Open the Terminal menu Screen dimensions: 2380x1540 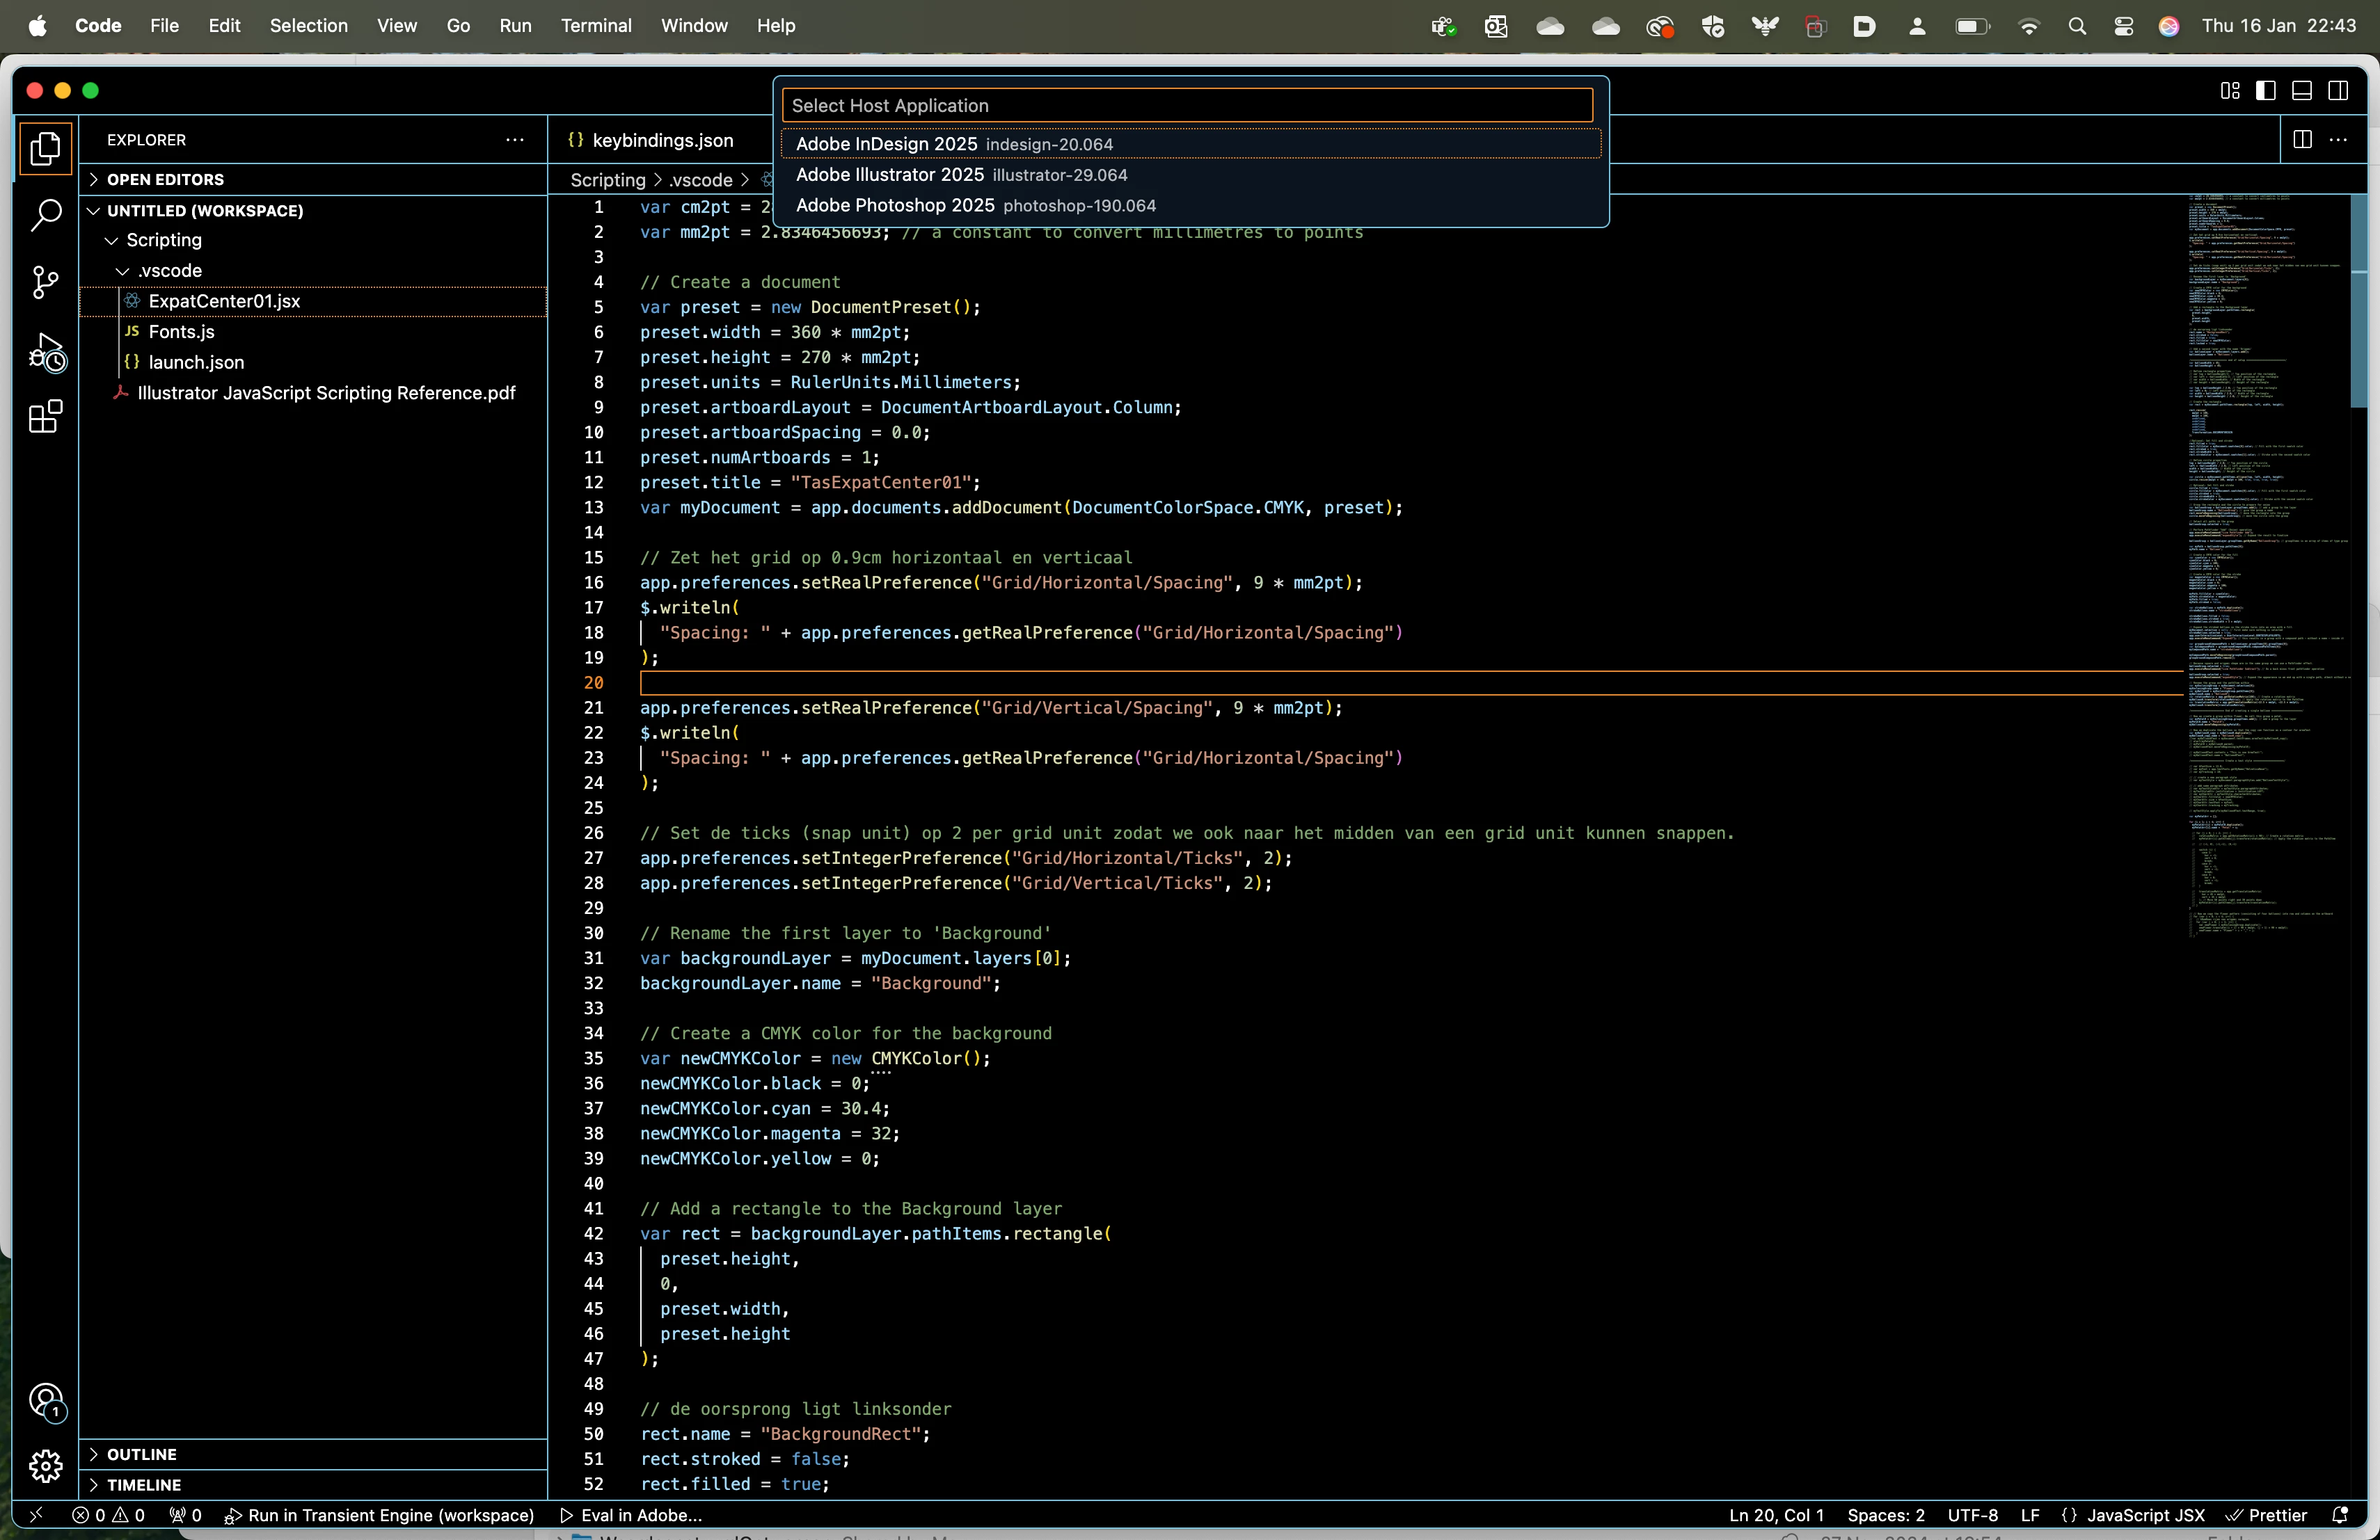(x=596, y=26)
